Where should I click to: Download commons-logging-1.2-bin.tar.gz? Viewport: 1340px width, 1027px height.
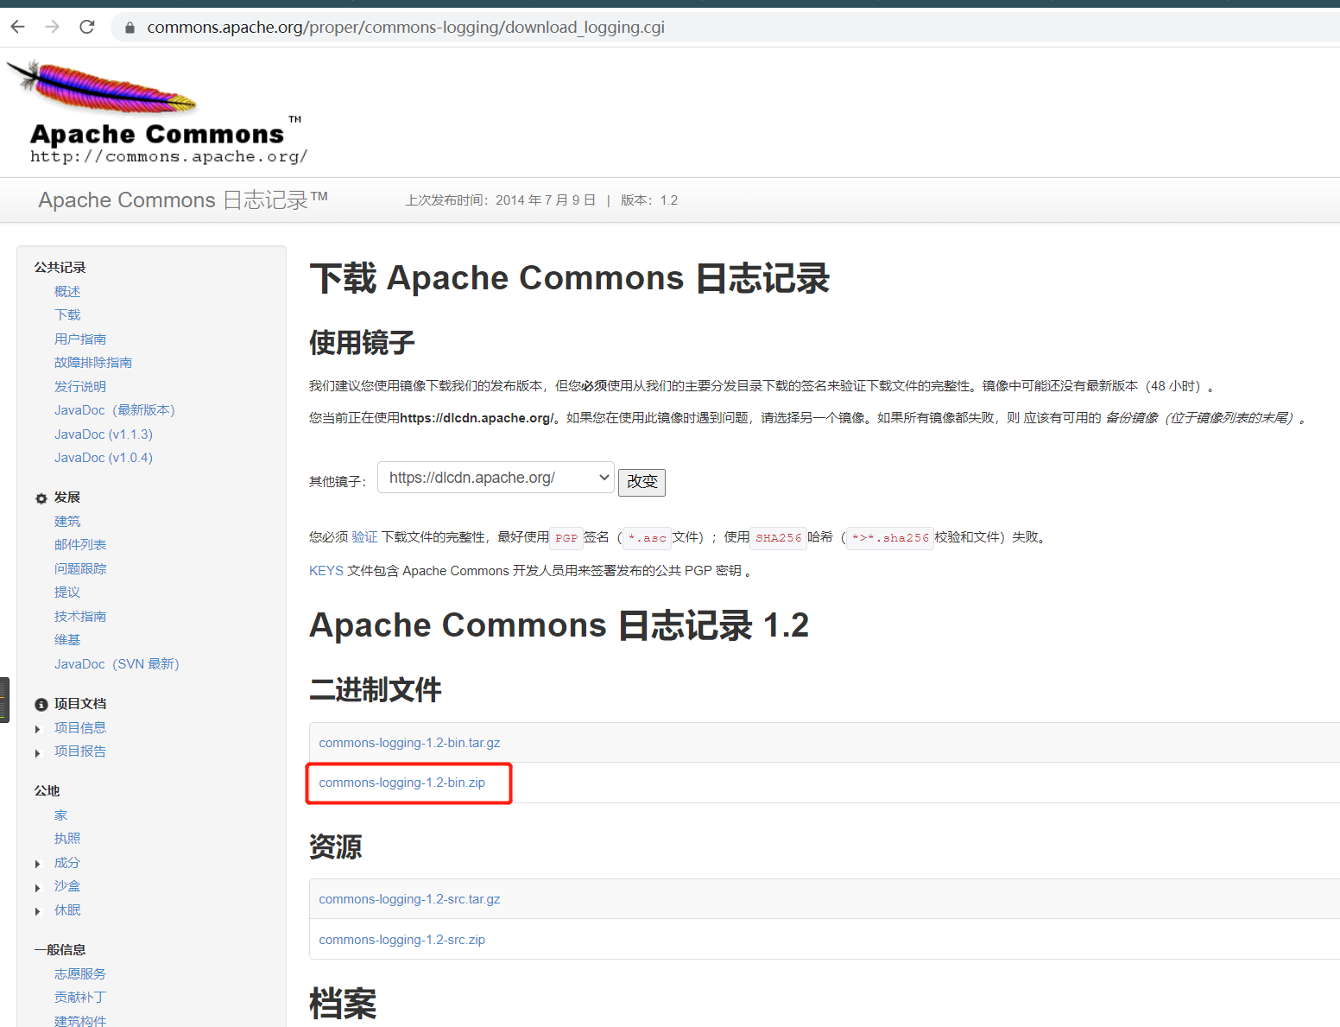click(x=409, y=743)
